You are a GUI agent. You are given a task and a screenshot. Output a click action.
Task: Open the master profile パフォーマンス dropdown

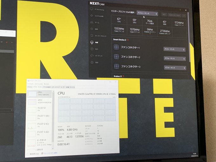point(147,13)
